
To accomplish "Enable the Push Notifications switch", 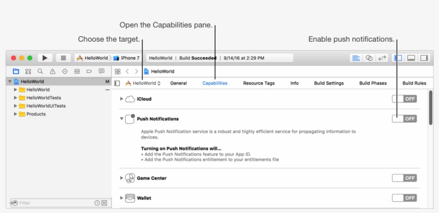I will [404, 119].
